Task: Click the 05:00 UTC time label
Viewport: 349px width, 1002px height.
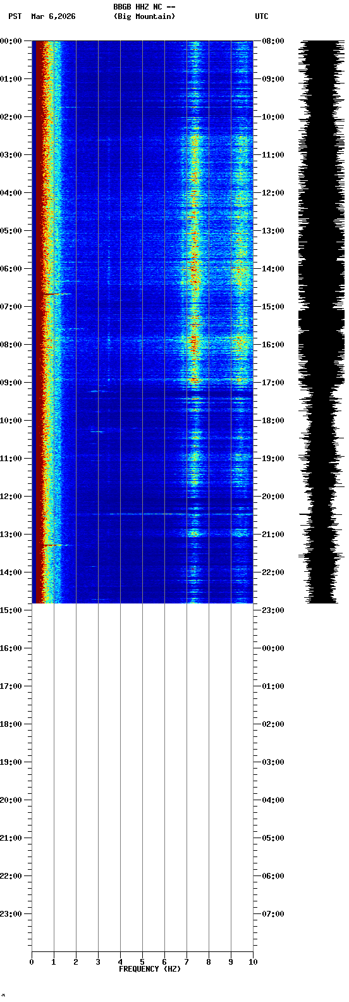Action: click(x=273, y=838)
